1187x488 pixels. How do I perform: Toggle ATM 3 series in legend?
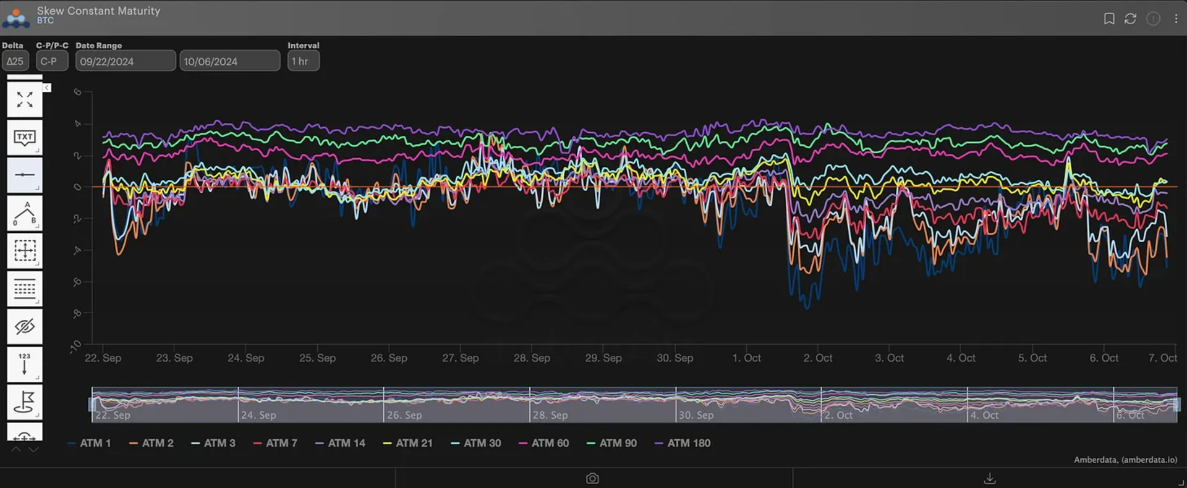click(213, 443)
